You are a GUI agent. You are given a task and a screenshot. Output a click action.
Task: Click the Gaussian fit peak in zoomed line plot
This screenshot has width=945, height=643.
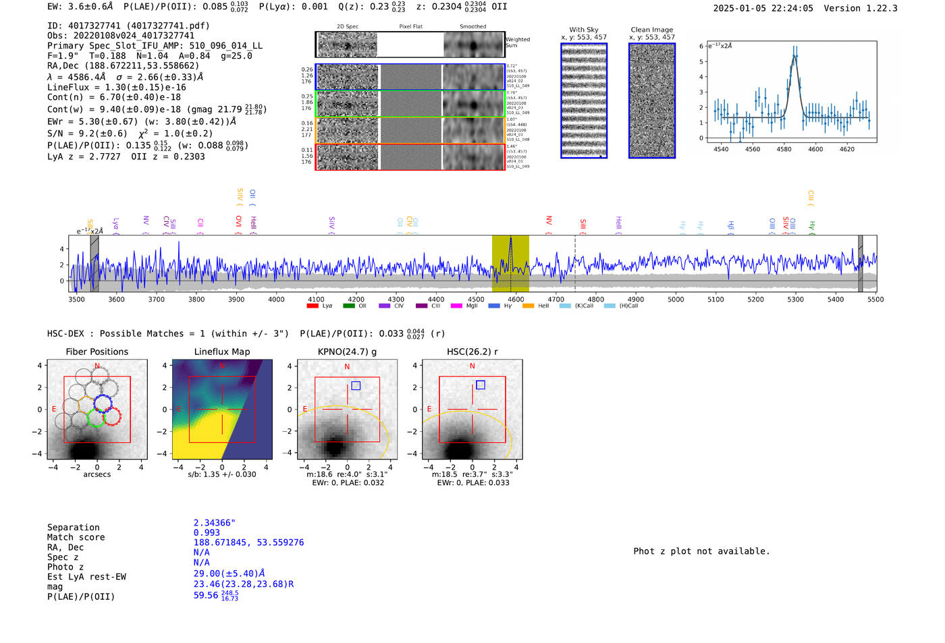tap(794, 57)
